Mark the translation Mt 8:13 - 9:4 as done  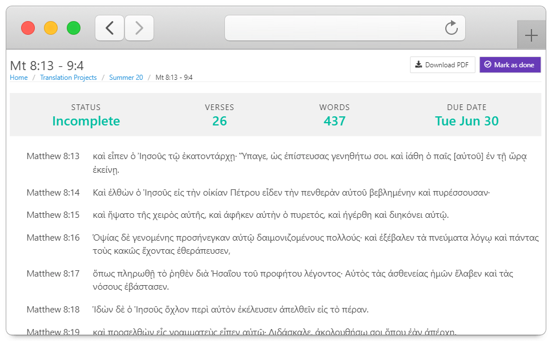[510, 64]
